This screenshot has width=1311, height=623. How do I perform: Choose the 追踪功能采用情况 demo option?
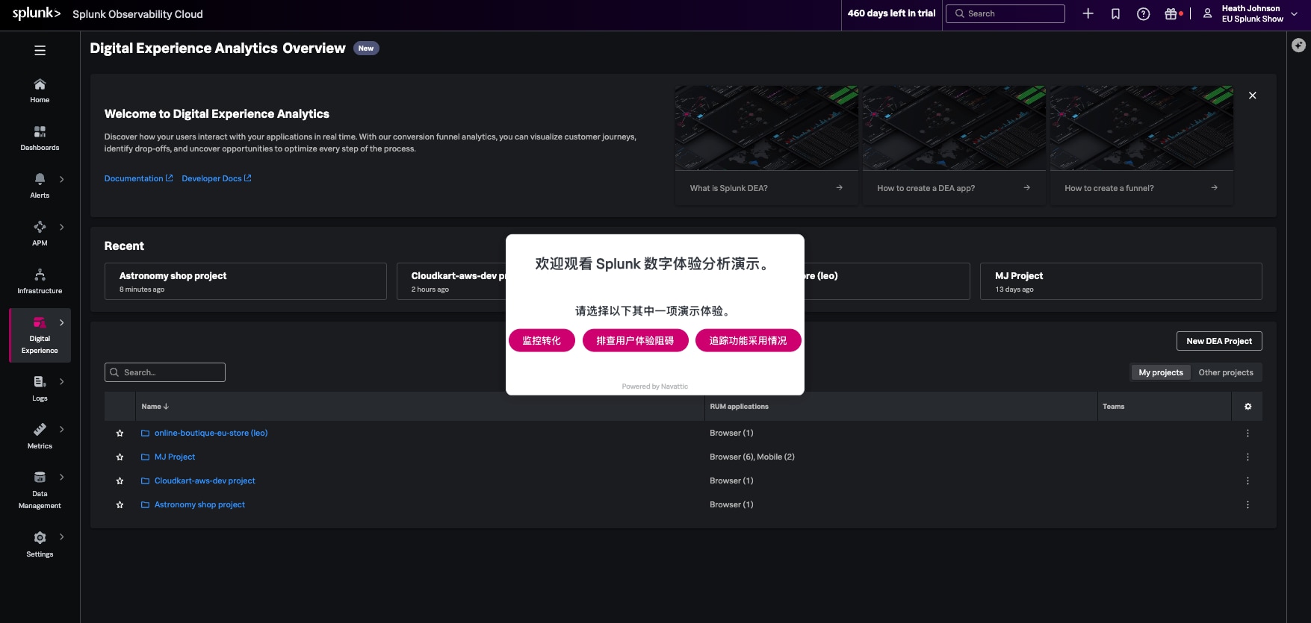[x=748, y=340]
